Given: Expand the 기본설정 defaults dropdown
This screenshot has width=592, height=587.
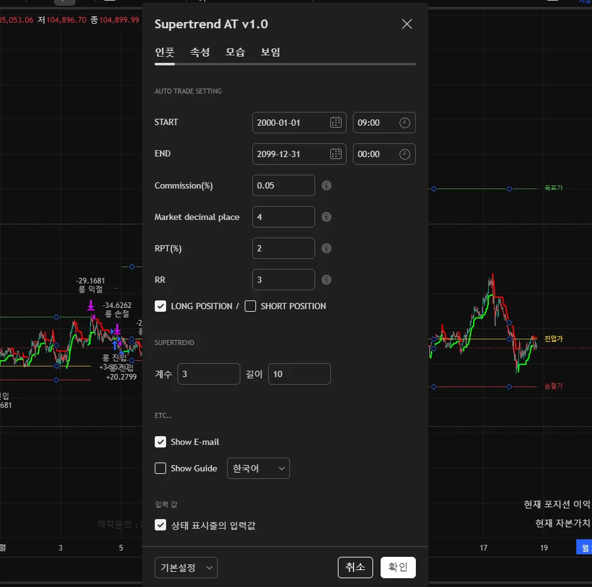Looking at the screenshot, I should [186, 568].
